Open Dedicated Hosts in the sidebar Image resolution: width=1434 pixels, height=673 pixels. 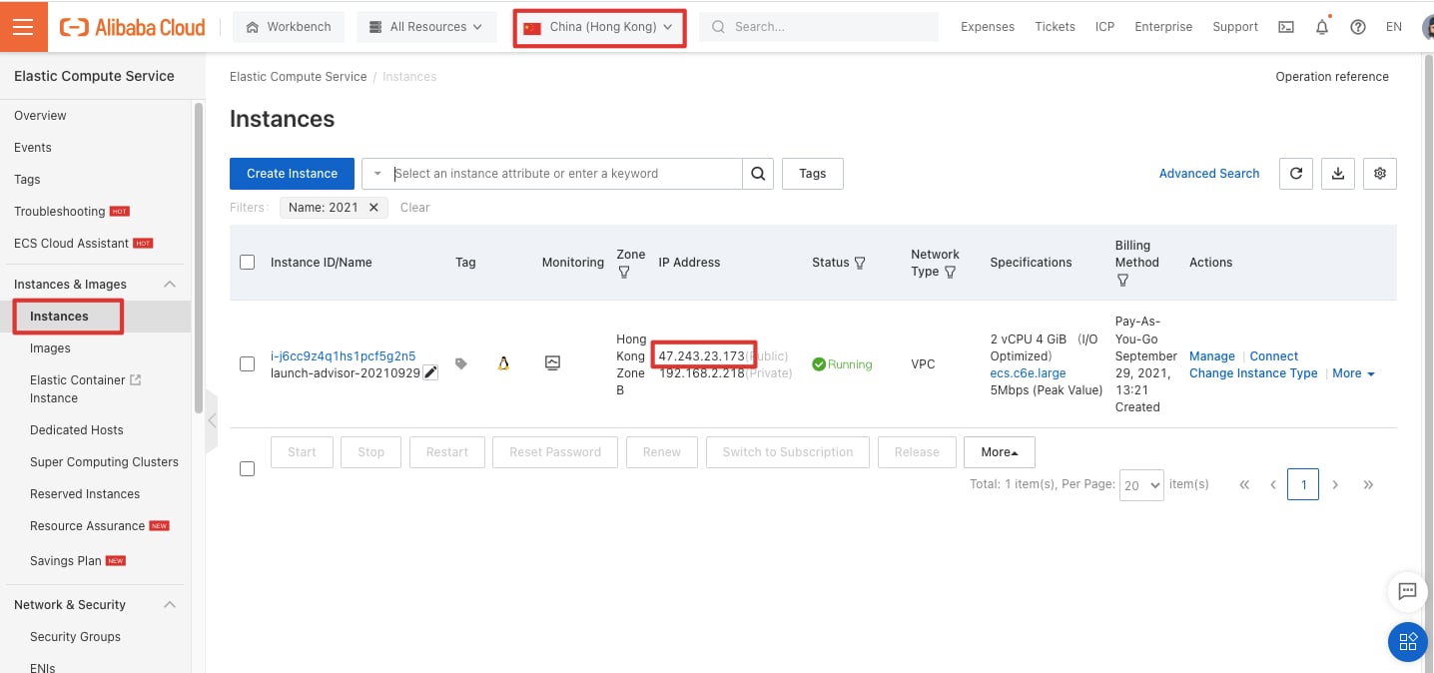tap(77, 430)
